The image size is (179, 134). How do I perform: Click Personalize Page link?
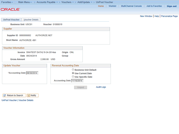point(169,16)
